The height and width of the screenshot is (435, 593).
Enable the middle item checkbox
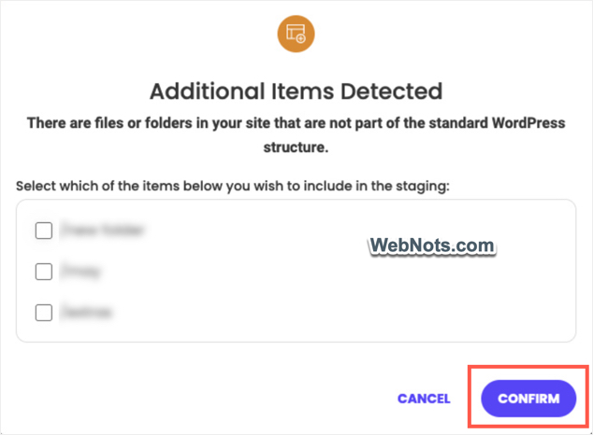(x=44, y=272)
